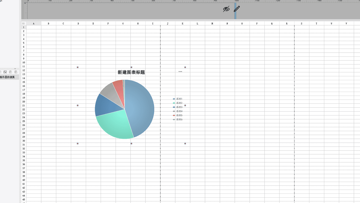This screenshot has height=203, width=360.
Task: Click the 新建图表标题 chart title
Action: click(131, 72)
